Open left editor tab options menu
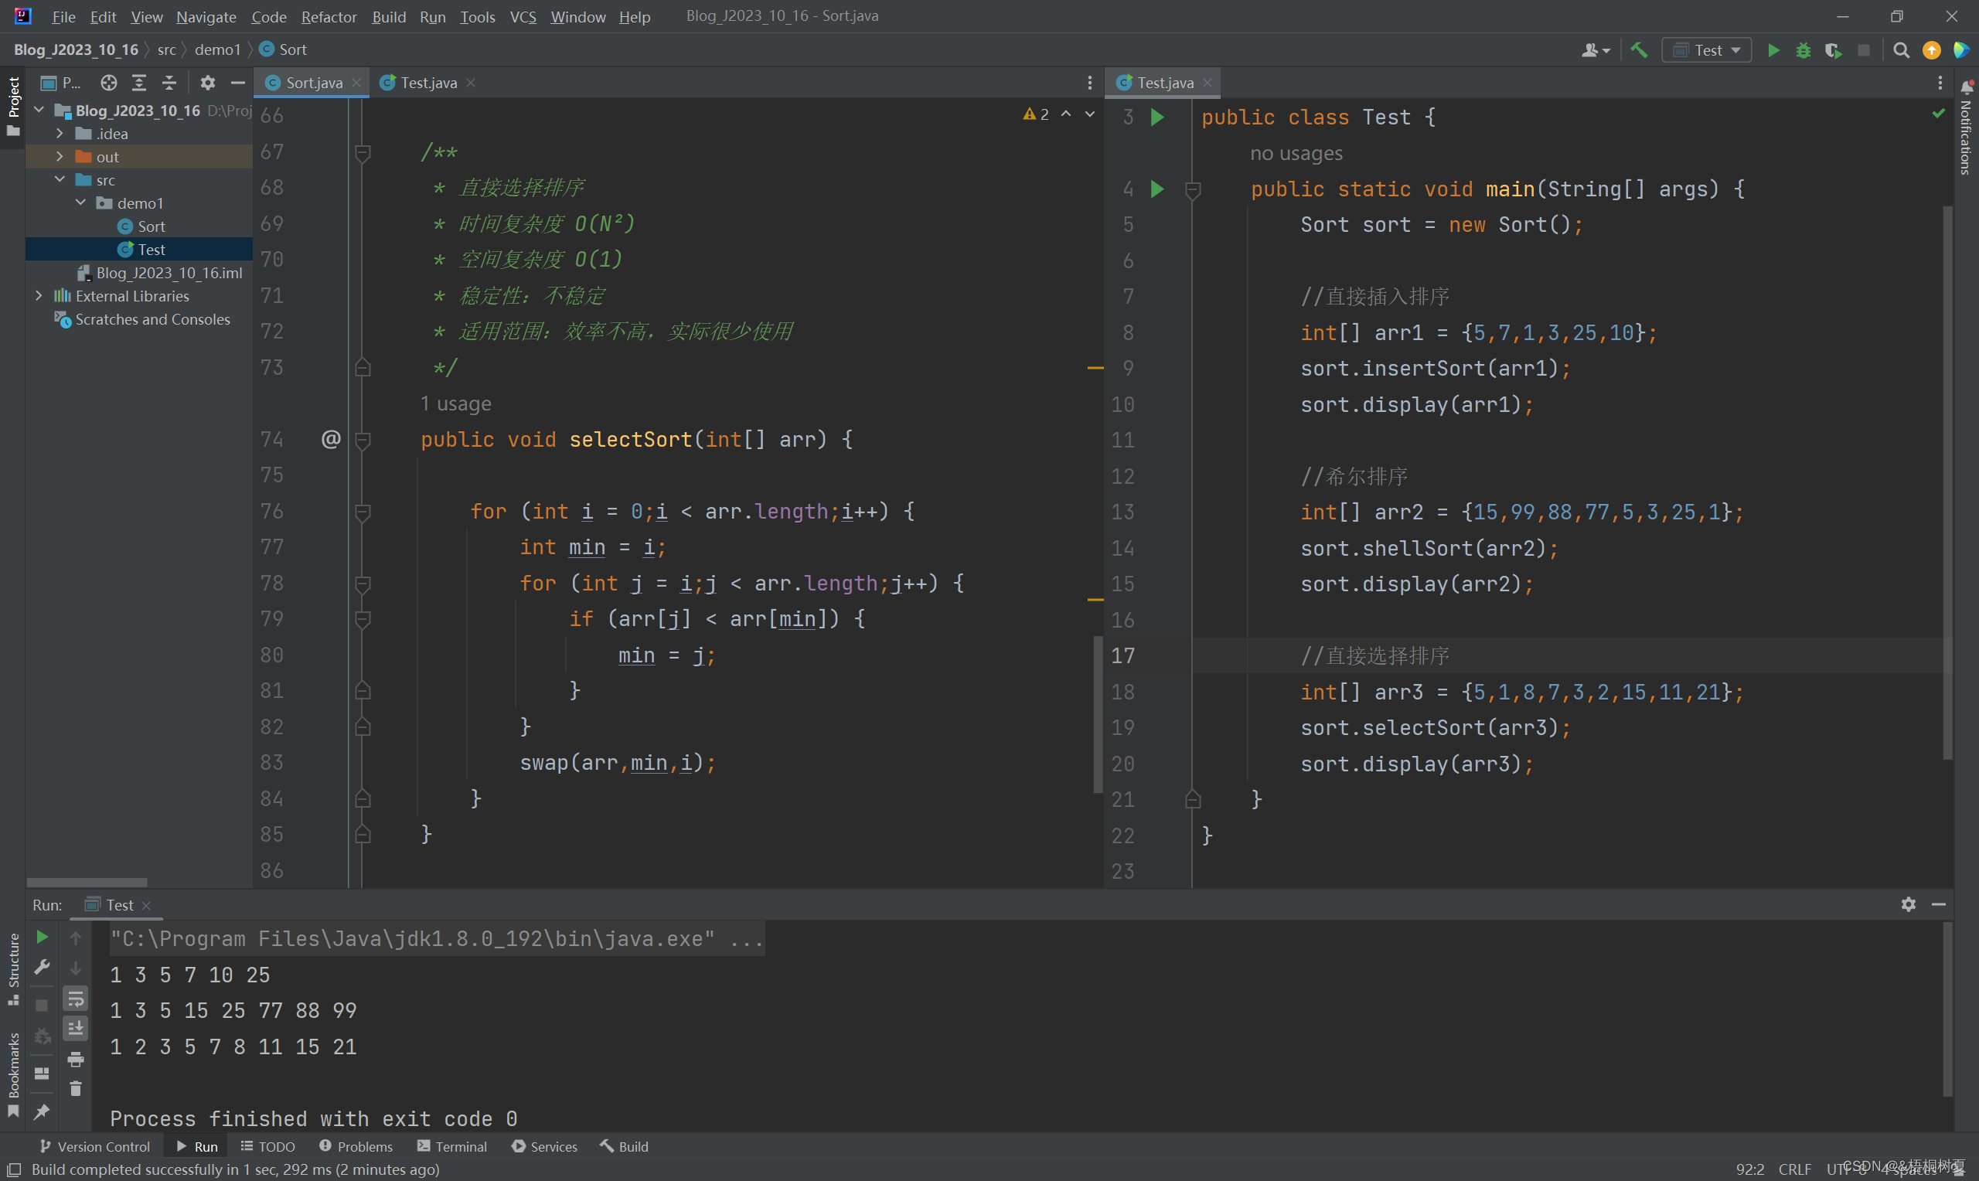 (1089, 83)
